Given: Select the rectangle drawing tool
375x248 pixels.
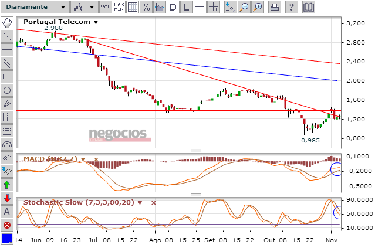Looking at the screenshot, I should pos(7,77).
